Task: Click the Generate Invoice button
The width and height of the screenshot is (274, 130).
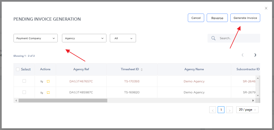Action: click(x=245, y=18)
